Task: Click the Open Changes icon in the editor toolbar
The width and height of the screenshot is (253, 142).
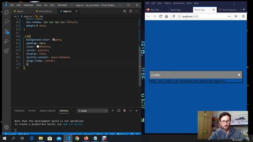Action: pos(125,11)
